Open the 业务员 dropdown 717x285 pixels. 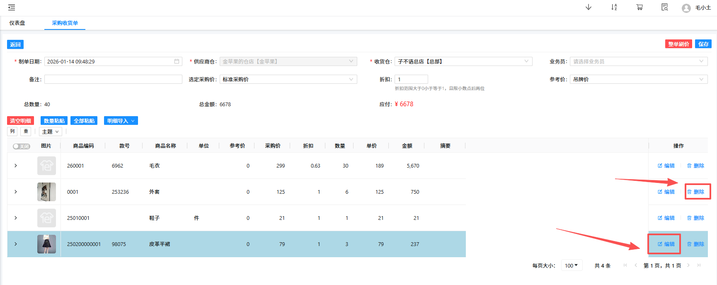(639, 61)
